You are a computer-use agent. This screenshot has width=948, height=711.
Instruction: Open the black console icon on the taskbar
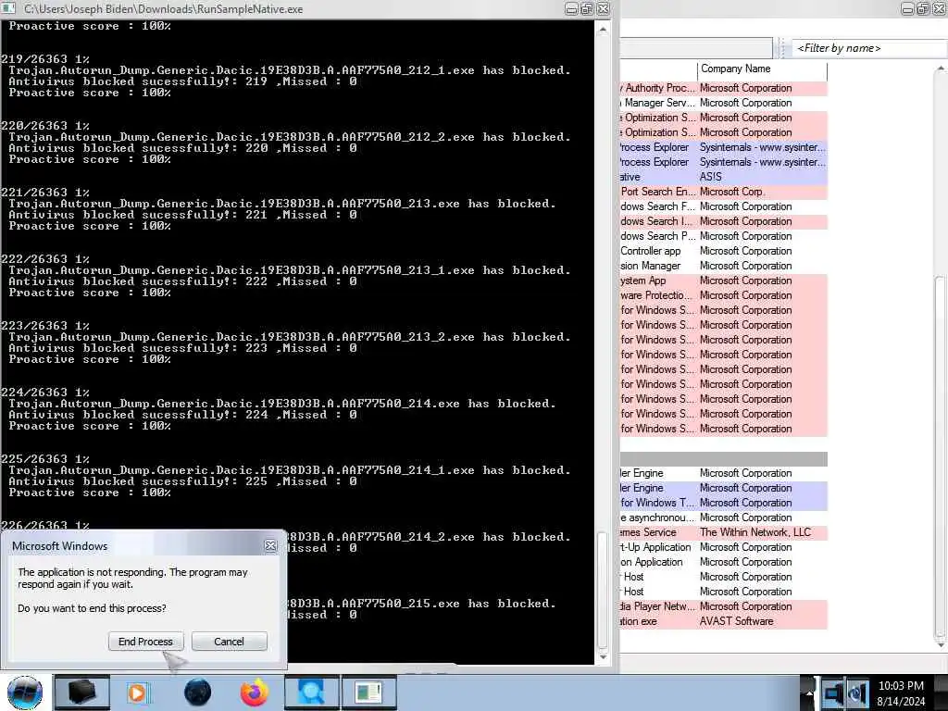click(81, 692)
